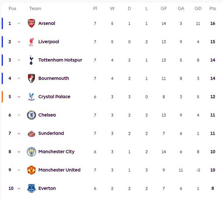The image size is (223, 201).
Task: Open the Tottenham Hotspur team link
Action: pos(60,60)
